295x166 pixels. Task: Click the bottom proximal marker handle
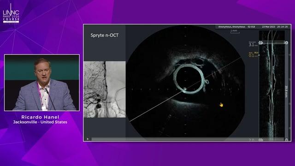tap(261, 140)
